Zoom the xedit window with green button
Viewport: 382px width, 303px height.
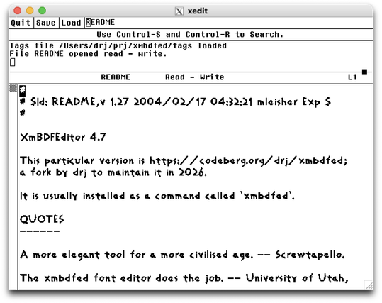click(42, 11)
